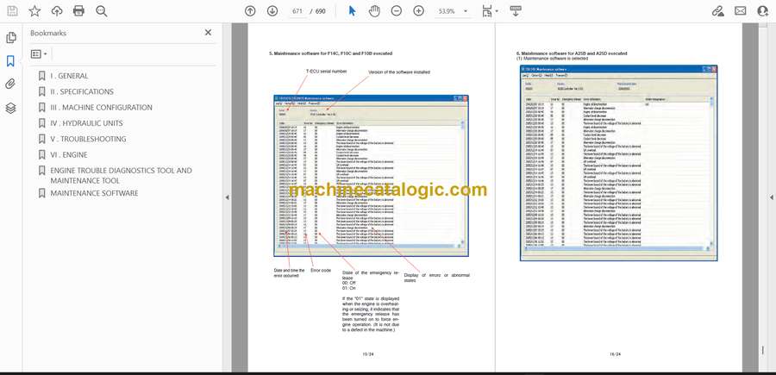Open the MAINTENANCE SOFTWARE bookmark
The height and width of the screenshot is (375, 776).
point(94,193)
